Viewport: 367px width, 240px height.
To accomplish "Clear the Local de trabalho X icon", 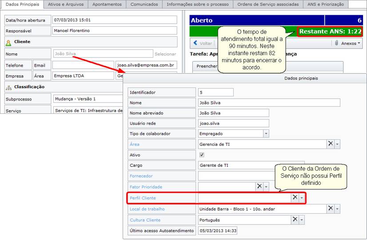I will pos(330,208).
